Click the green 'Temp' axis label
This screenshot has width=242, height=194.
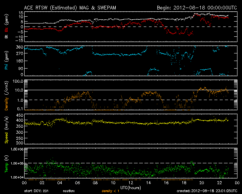tap(6, 168)
